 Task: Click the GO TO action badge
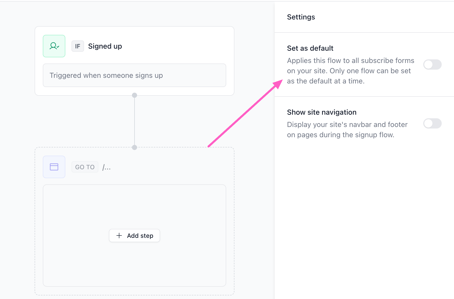pos(85,167)
